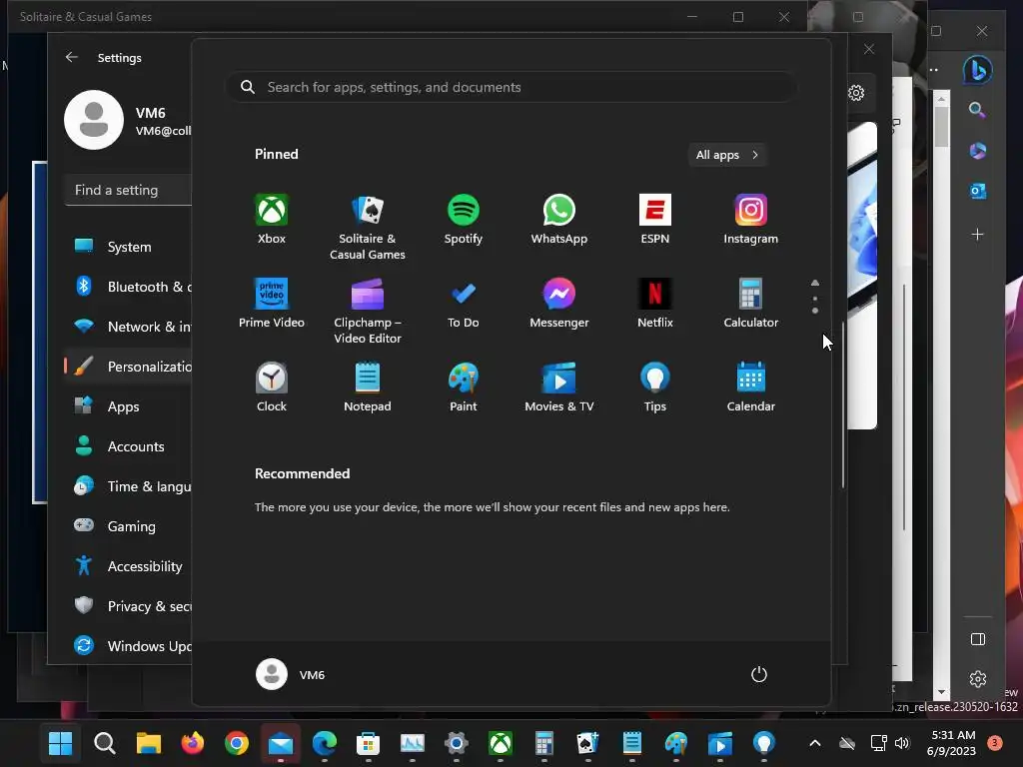This screenshot has width=1023, height=767.
Task: Open Spotify from the pinned apps
Action: (x=464, y=220)
